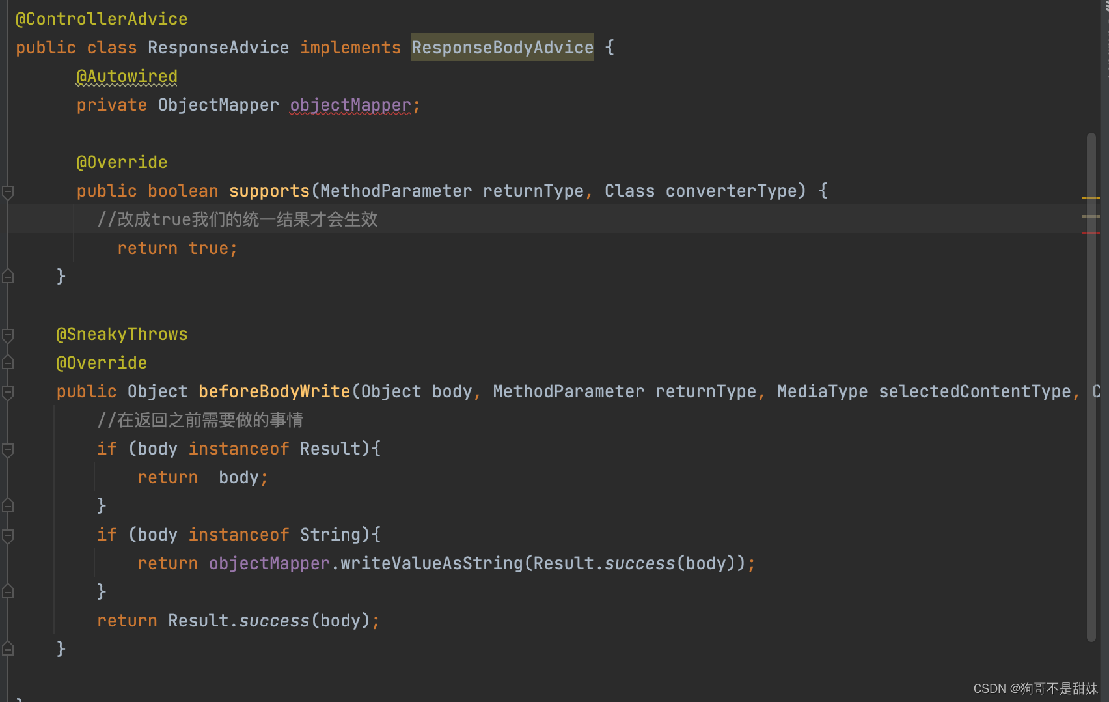The image size is (1109, 702).
Task: Click the underlined @Autowired annotation
Action: tap(127, 76)
